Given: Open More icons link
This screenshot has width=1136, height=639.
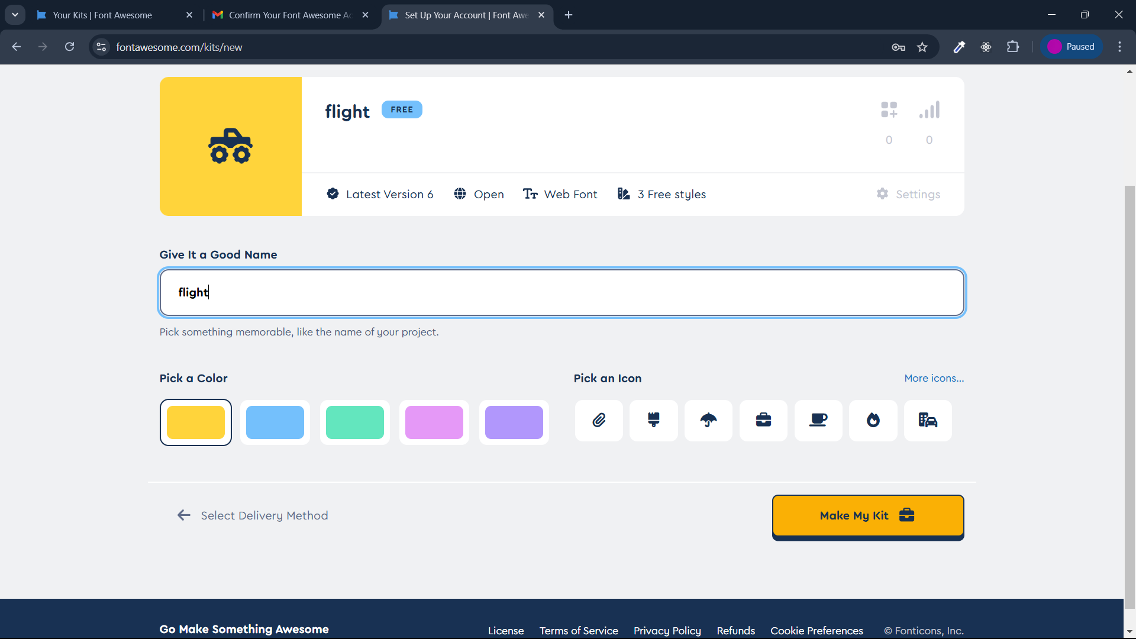Looking at the screenshot, I should pos(934,378).
